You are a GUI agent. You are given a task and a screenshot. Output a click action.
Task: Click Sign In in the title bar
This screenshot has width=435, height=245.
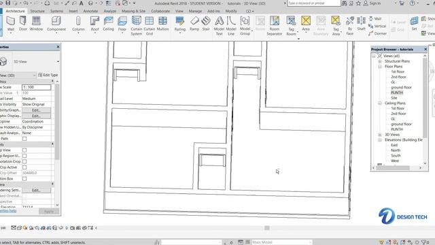click(x=372, y=3)
